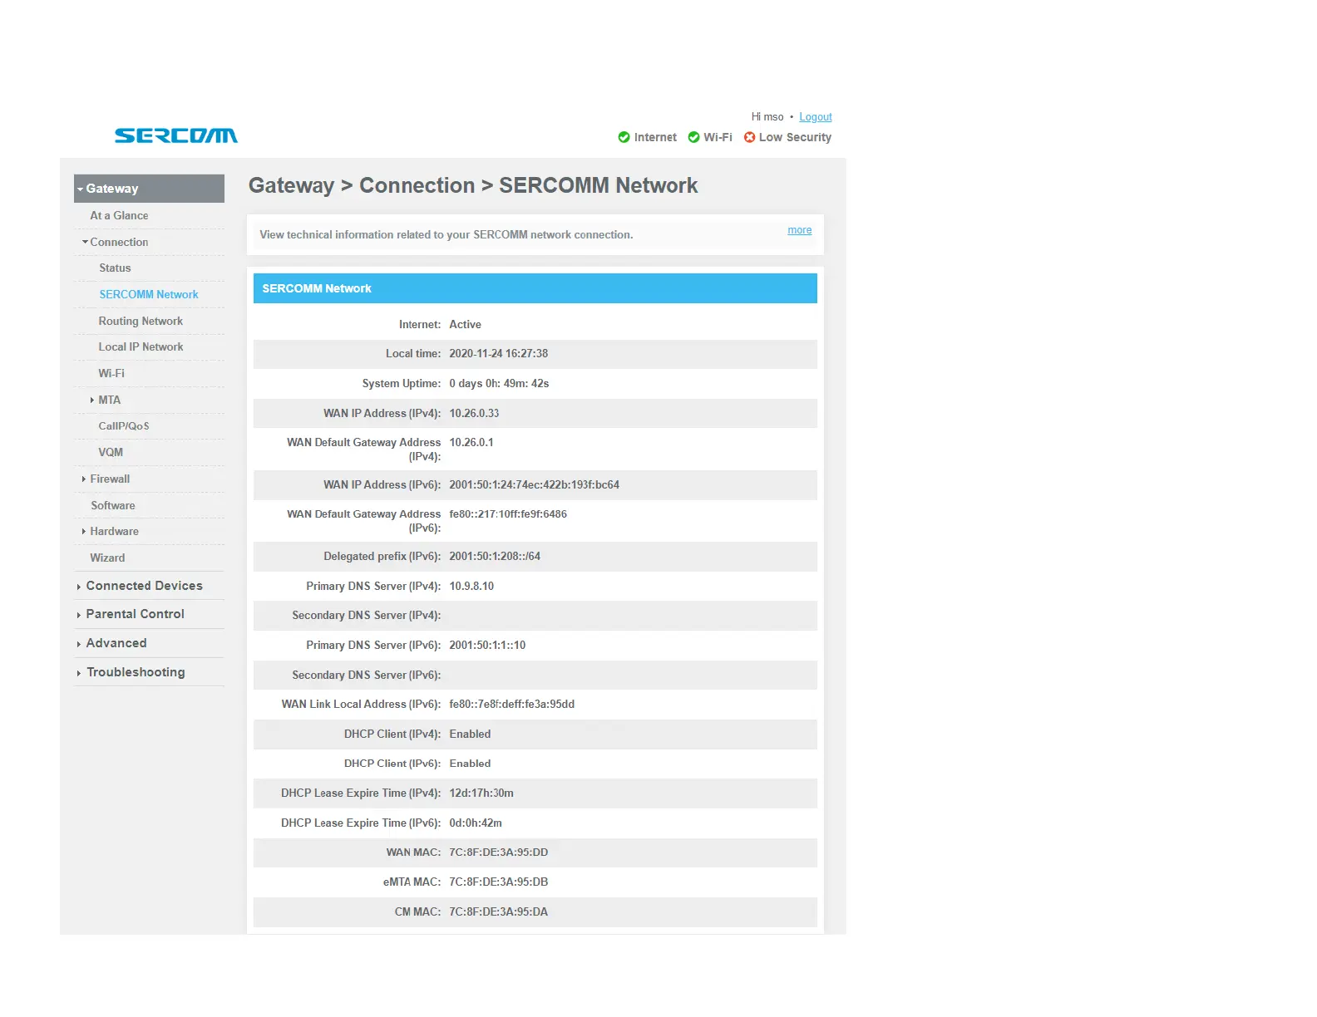Click the Internet status label

click(655, 137)
